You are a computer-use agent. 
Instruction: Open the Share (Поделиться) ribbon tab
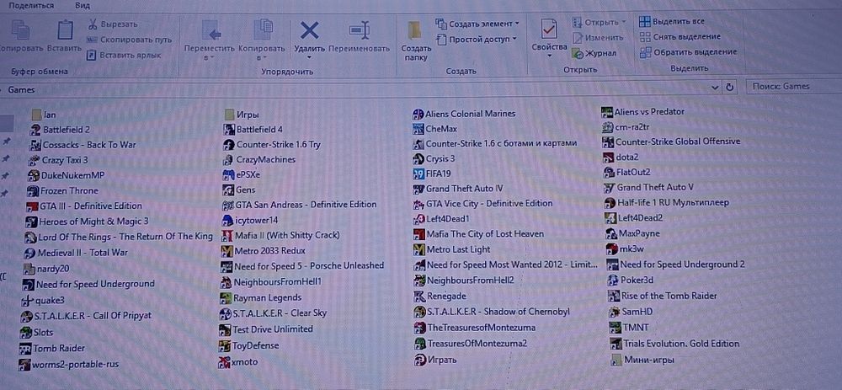[x=32, y=5]
